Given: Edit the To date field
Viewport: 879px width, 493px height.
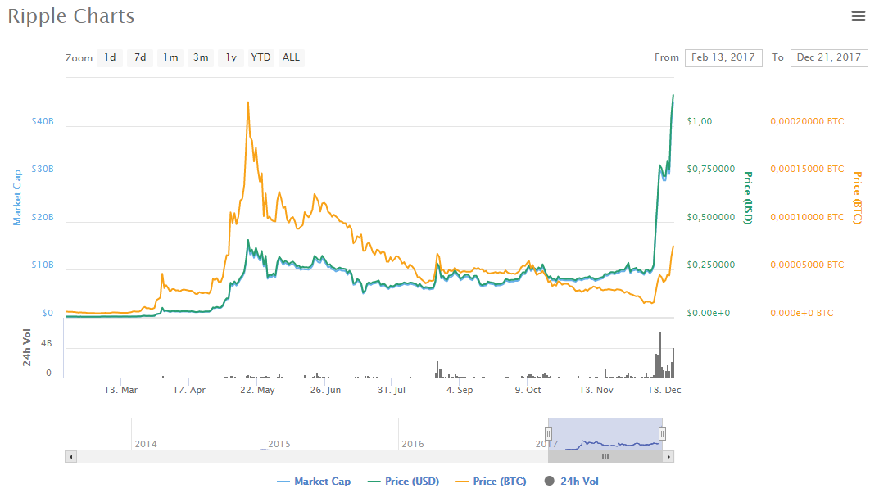Looking at the screenshot, I should pos(829,57).
